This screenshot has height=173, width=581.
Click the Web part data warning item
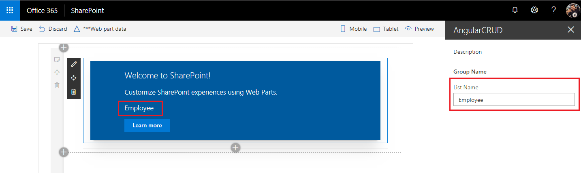point(100,29)
